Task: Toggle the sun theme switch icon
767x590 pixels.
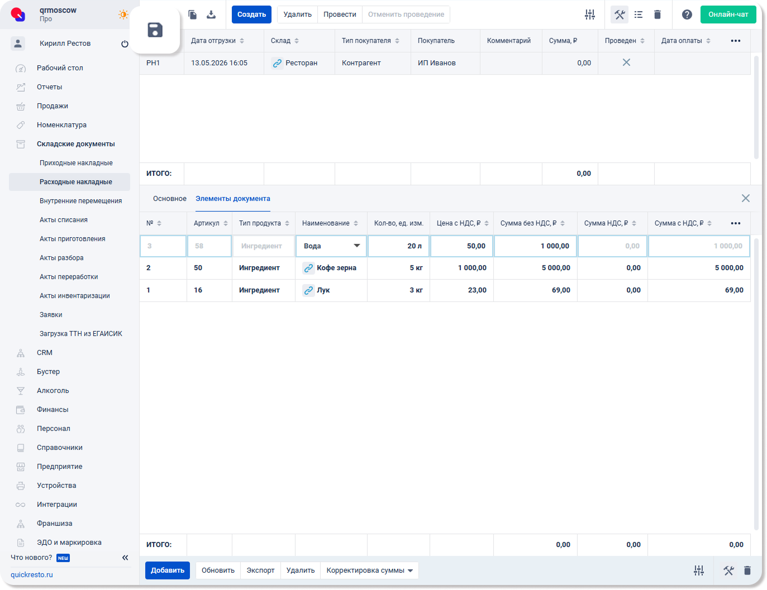Action: pos(123,15)
